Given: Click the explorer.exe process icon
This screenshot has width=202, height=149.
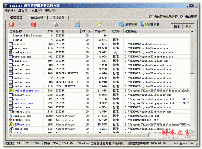Looking at the screenshot, I should (11, 116).
